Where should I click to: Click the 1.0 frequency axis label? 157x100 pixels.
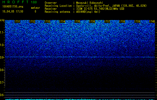coord(2,45)
